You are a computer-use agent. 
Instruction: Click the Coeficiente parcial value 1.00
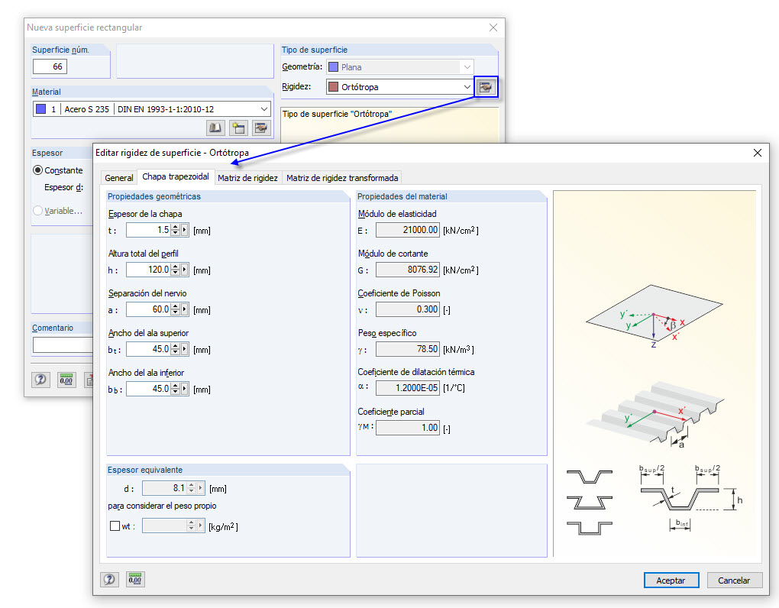pyautogui.click(x=407, y=427)
